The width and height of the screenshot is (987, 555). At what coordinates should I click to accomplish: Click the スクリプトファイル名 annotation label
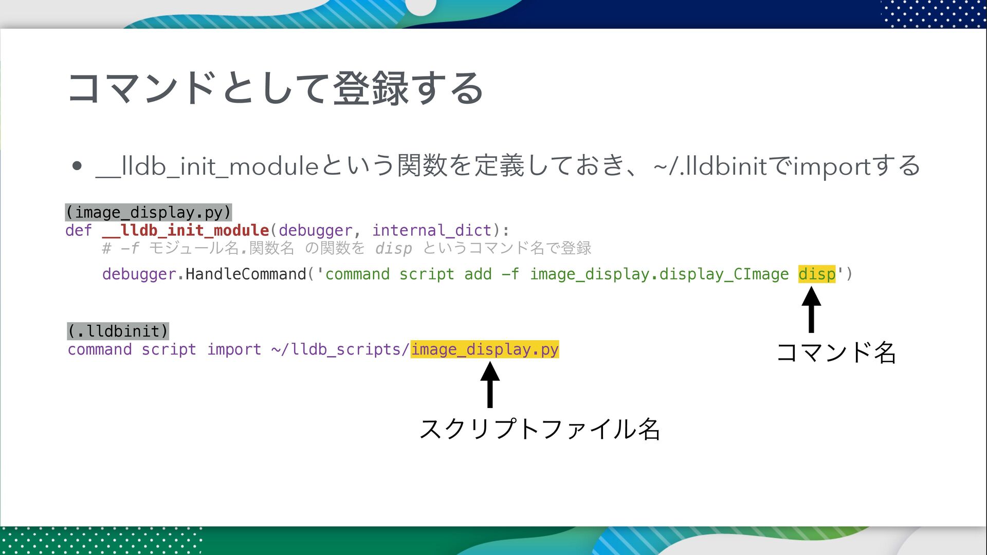[x=539, y=429]
